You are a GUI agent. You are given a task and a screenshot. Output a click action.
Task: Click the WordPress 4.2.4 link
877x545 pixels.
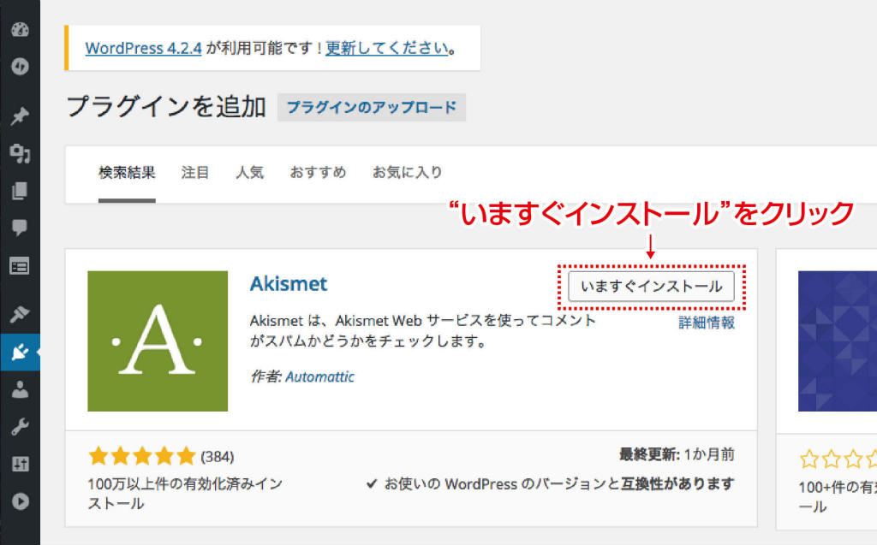(x=143, y=48)
